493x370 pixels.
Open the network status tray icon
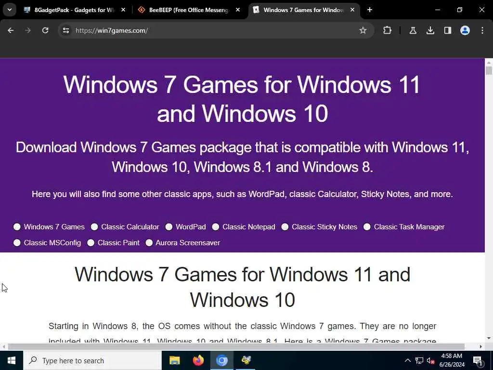(x=419, y=360)
